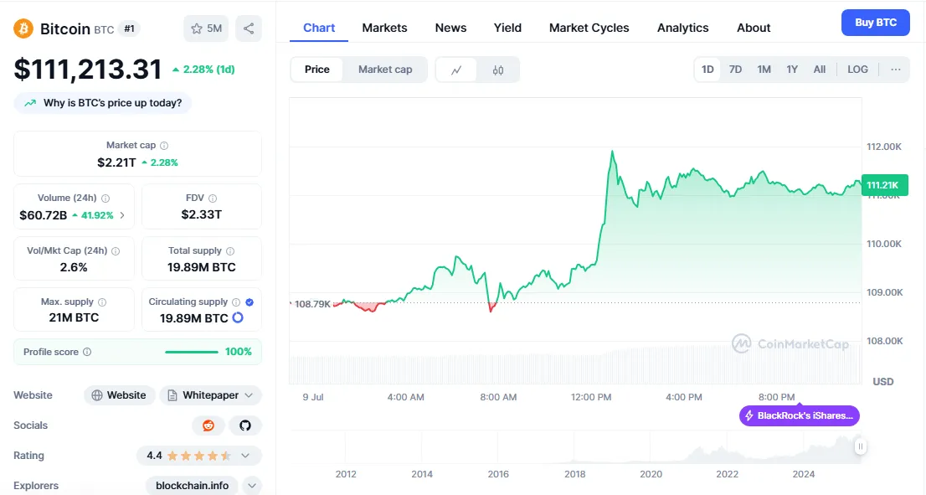Click the share icon next to Bitcoin

click(249, 28)
